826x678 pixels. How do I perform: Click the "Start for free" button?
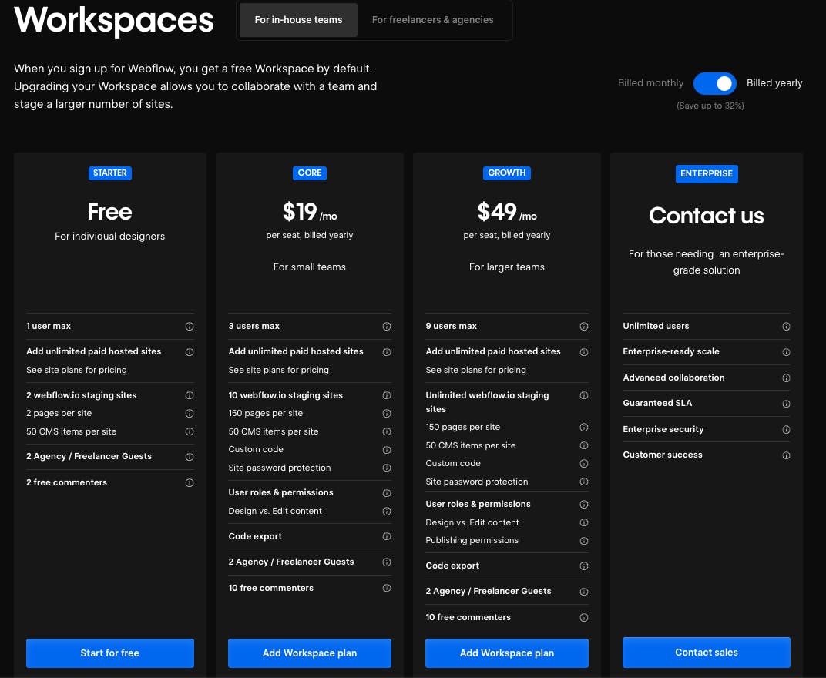click(x=110, y=653)
